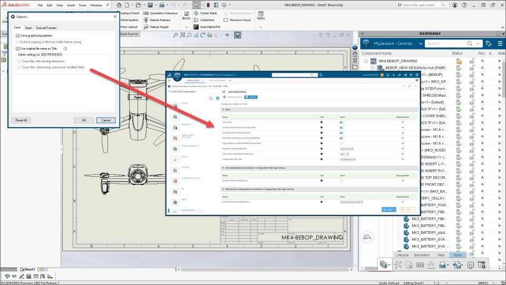Expand the MySession dropdown chevron
This screenshot has height=285, width=506.
click(x=421, y=44)
